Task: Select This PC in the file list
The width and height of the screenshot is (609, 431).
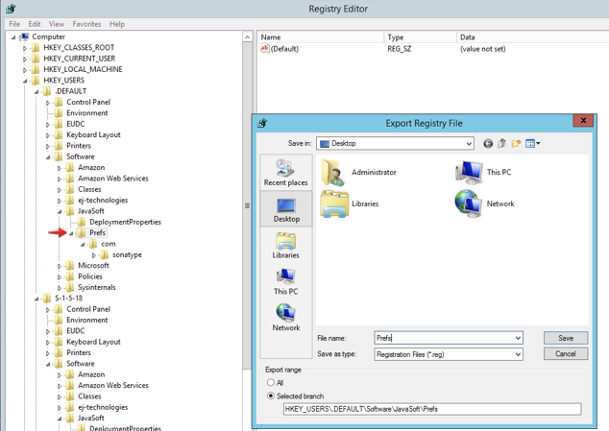Action: (x=469, y=173)
